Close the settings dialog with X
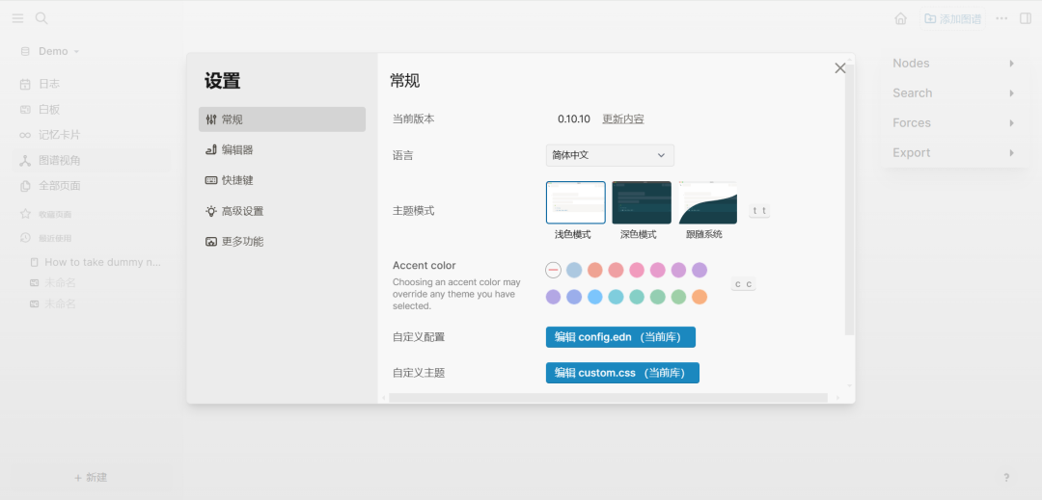This screenshot has width=1042, height=500. (840, 68)
